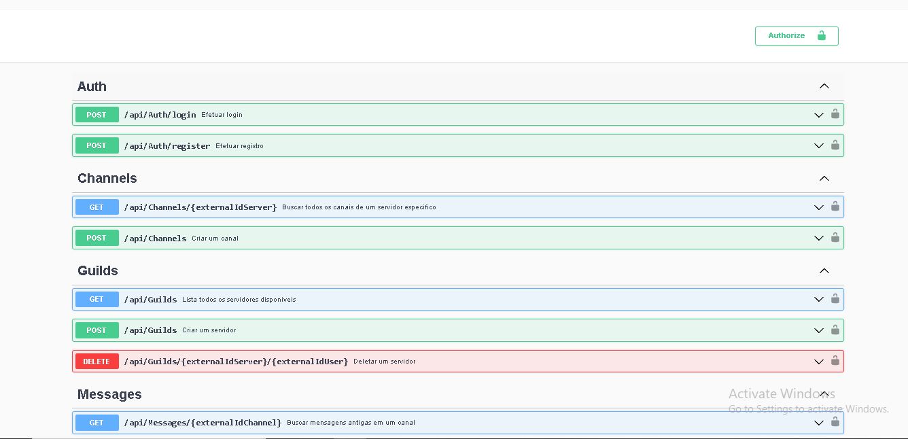Viewport: 908px width, 439px height.
Task: Collapse the Auth section using its chevron
Action: [x=824, y=86]
